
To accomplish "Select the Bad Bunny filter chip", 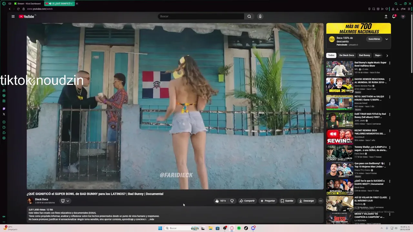I will pyautogui.click(x=365, y=55).
